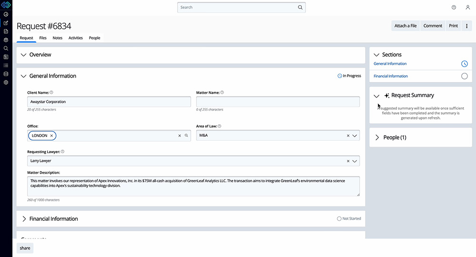
Task: Click the database stack sidebar icon
Action: coord(6,74)
